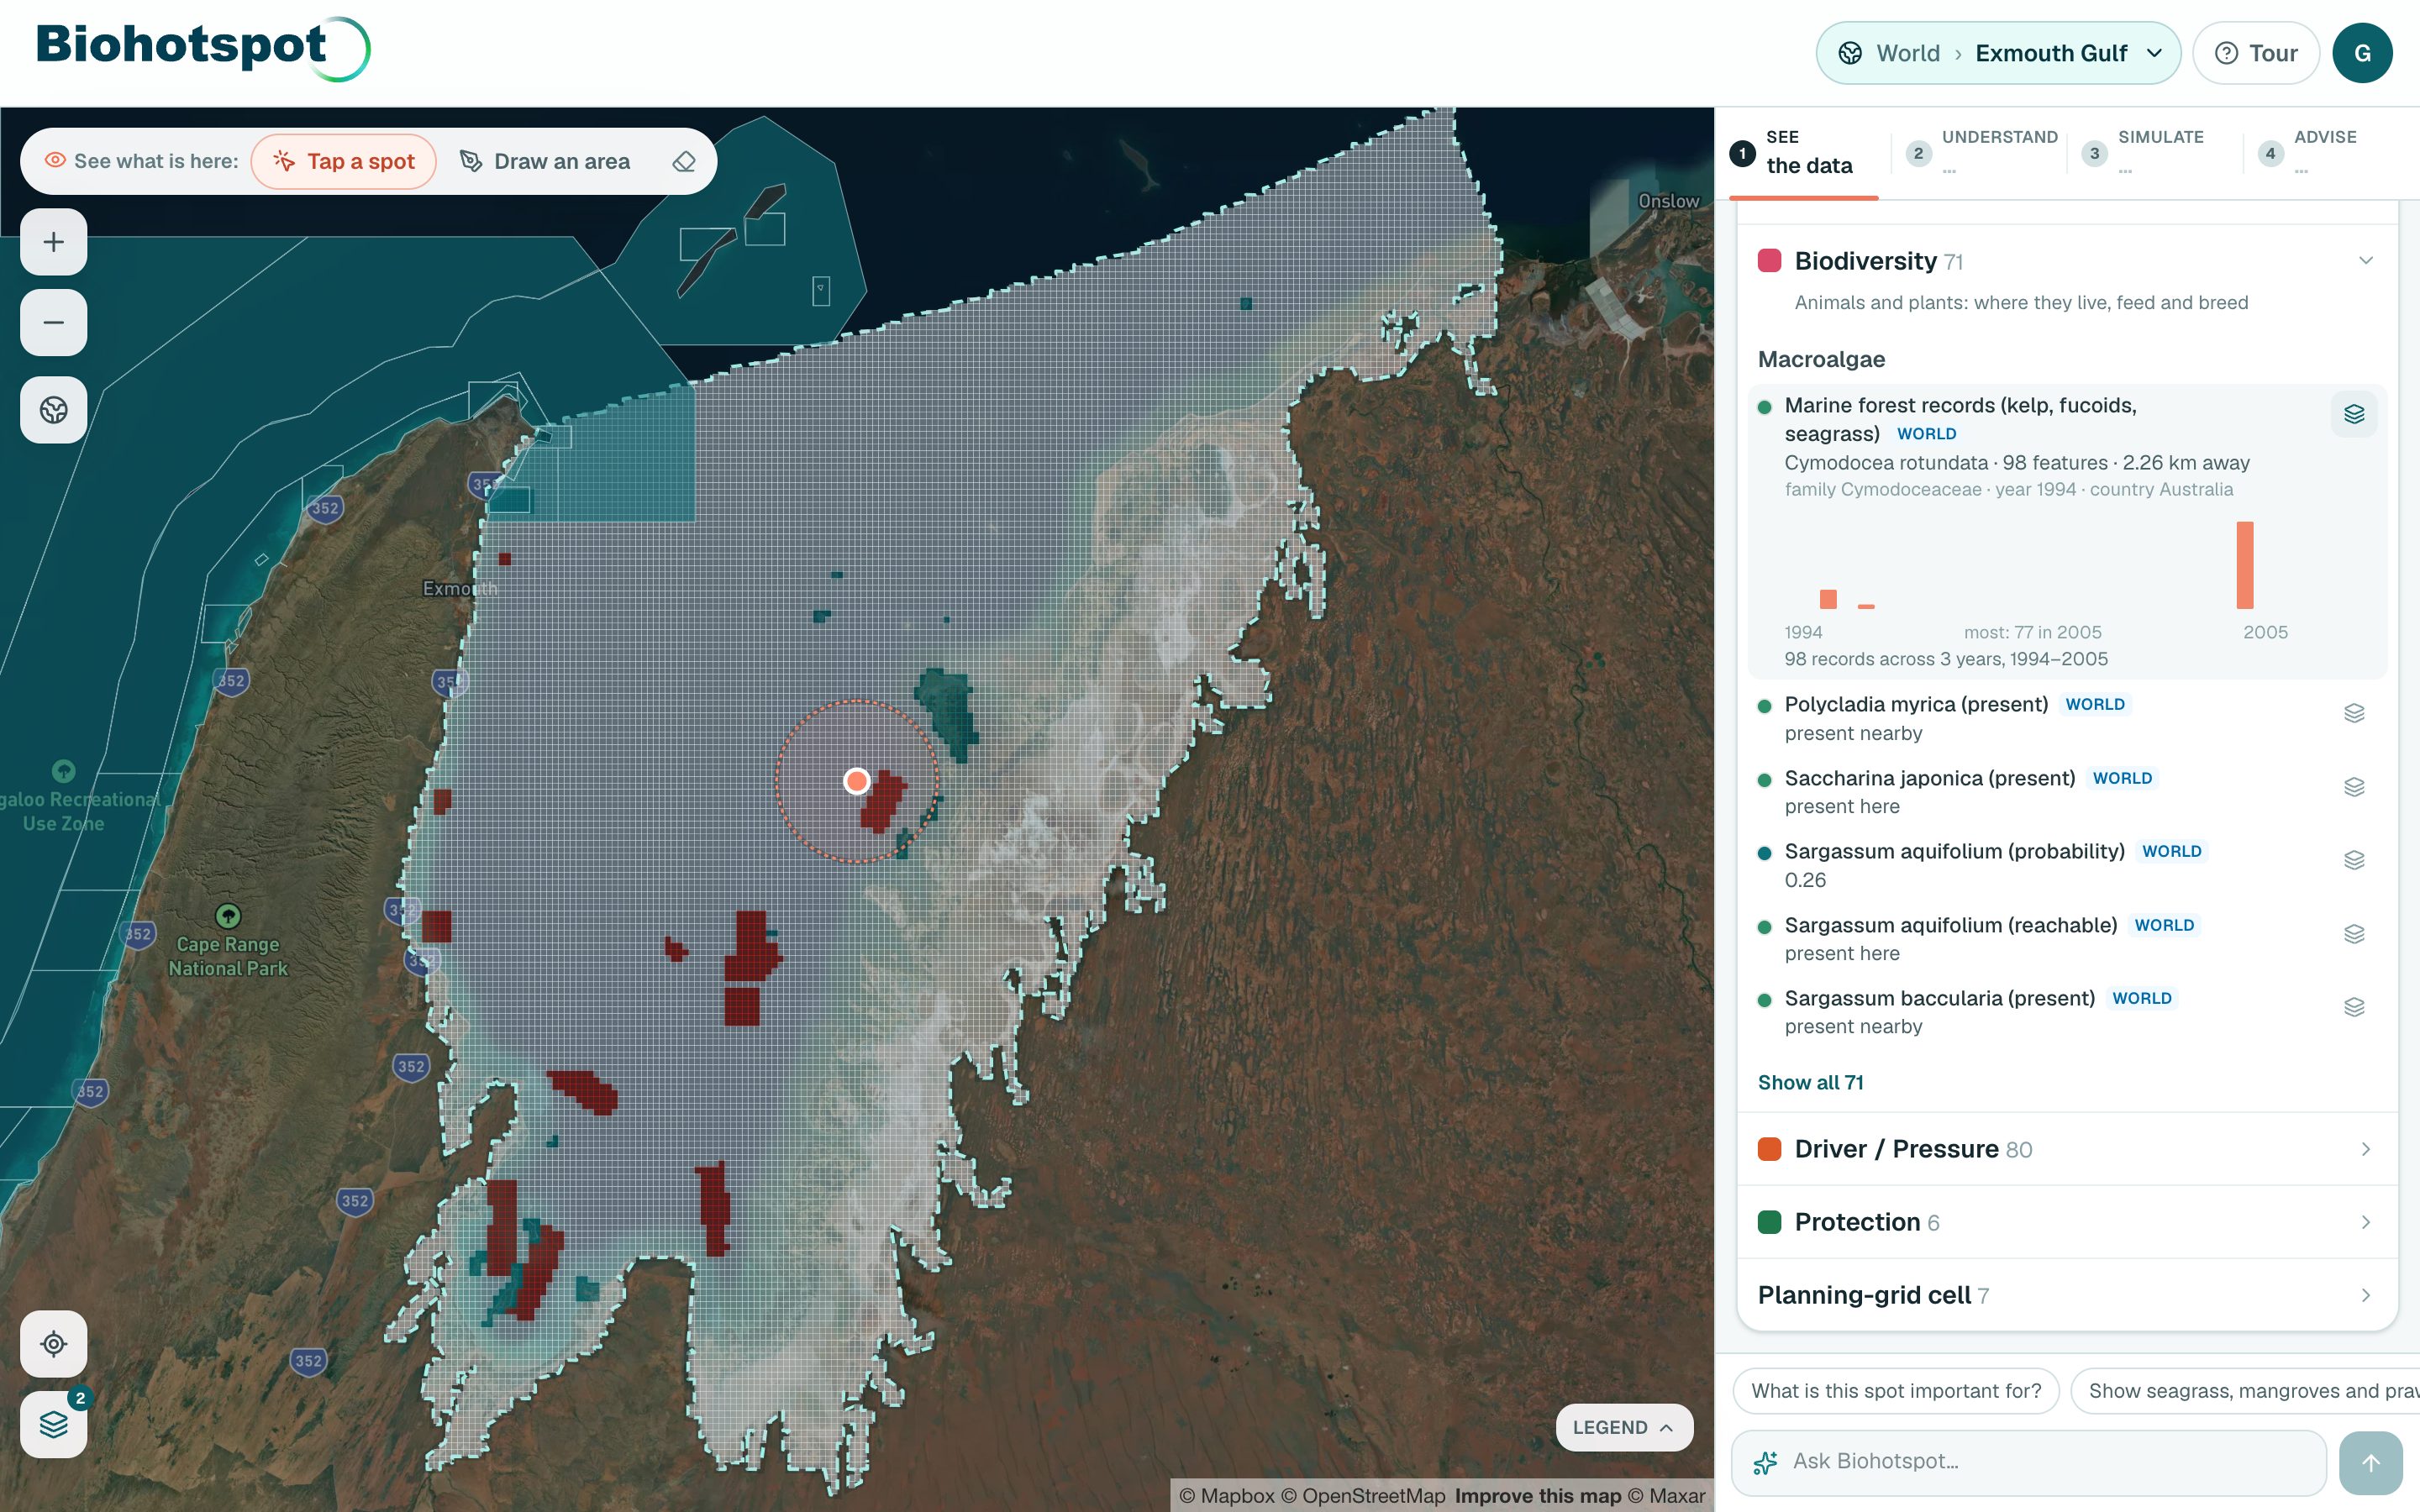Collapse the Biodiversity section chevron

[x=2365, y=261]
